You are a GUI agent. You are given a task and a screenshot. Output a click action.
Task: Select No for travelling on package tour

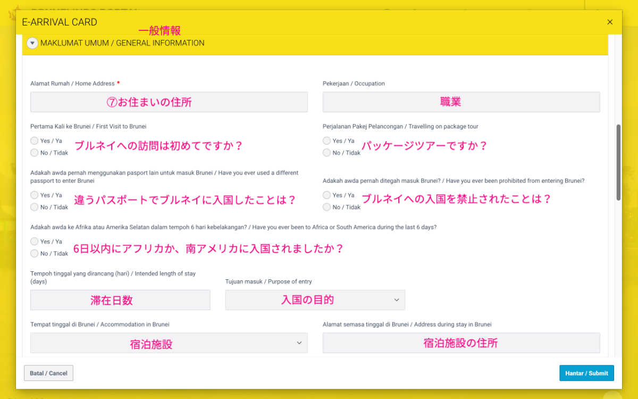pyautogui.click(x=326, y=153)
